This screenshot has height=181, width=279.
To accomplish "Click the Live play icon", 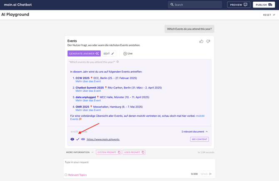I will [x=125, y=54].
